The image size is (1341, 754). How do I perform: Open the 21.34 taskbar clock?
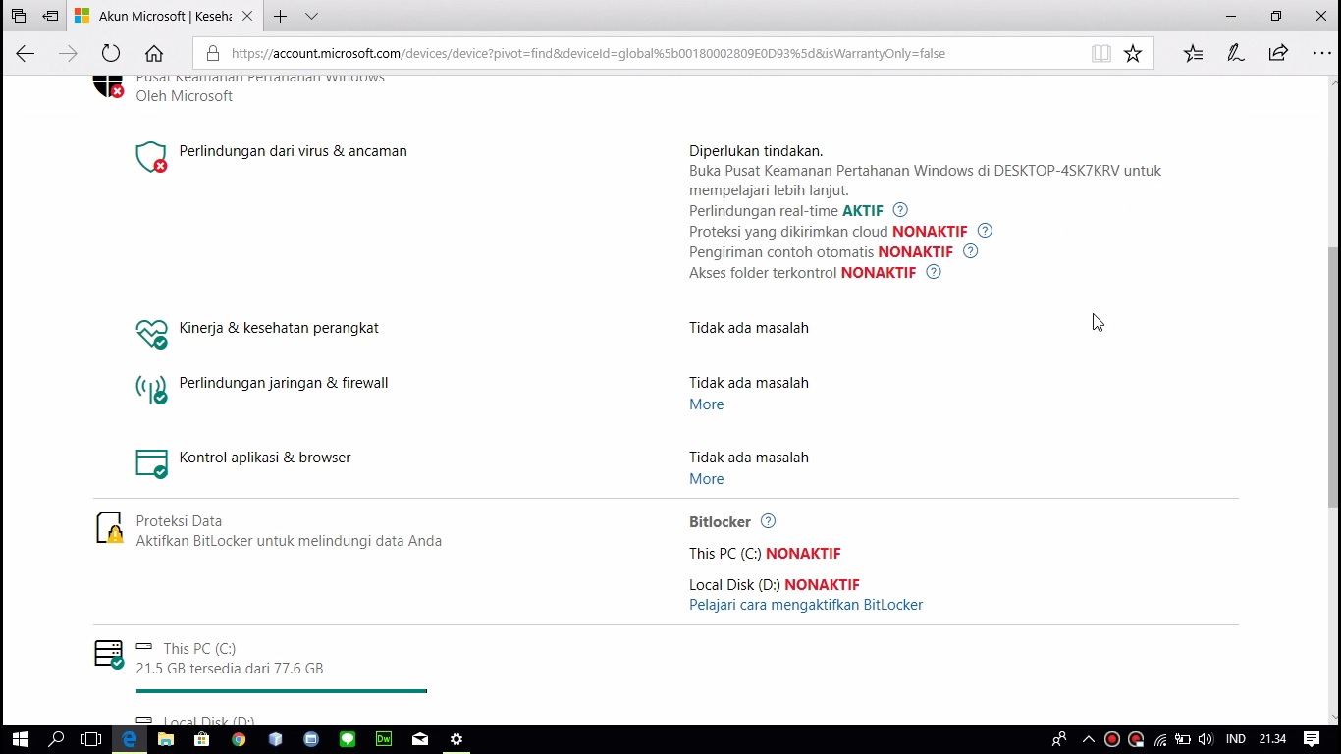point(1272,739)
